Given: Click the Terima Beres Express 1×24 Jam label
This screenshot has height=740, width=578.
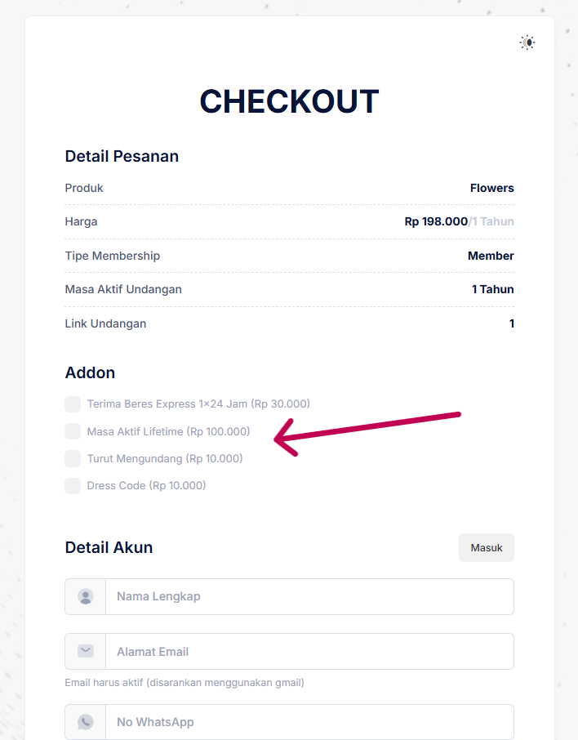Looking at the screenshot, I should (198, 403).
